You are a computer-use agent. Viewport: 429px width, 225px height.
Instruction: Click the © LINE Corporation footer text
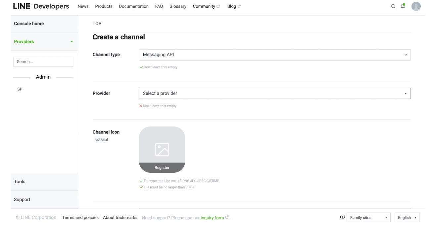tap(36, 217)
